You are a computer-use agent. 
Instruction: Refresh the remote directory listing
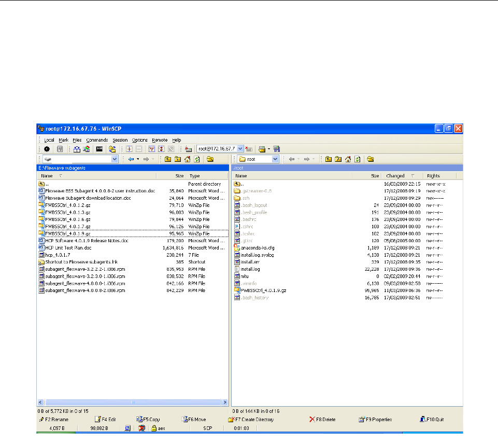[358, 159]
